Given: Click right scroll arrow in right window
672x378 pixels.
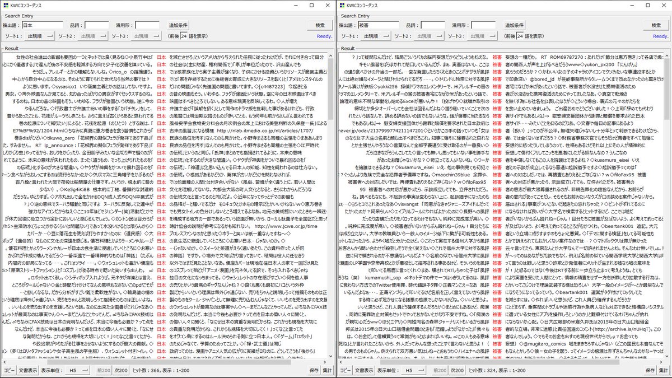Looking at the screenshot, I should click(x=662, y=362).
